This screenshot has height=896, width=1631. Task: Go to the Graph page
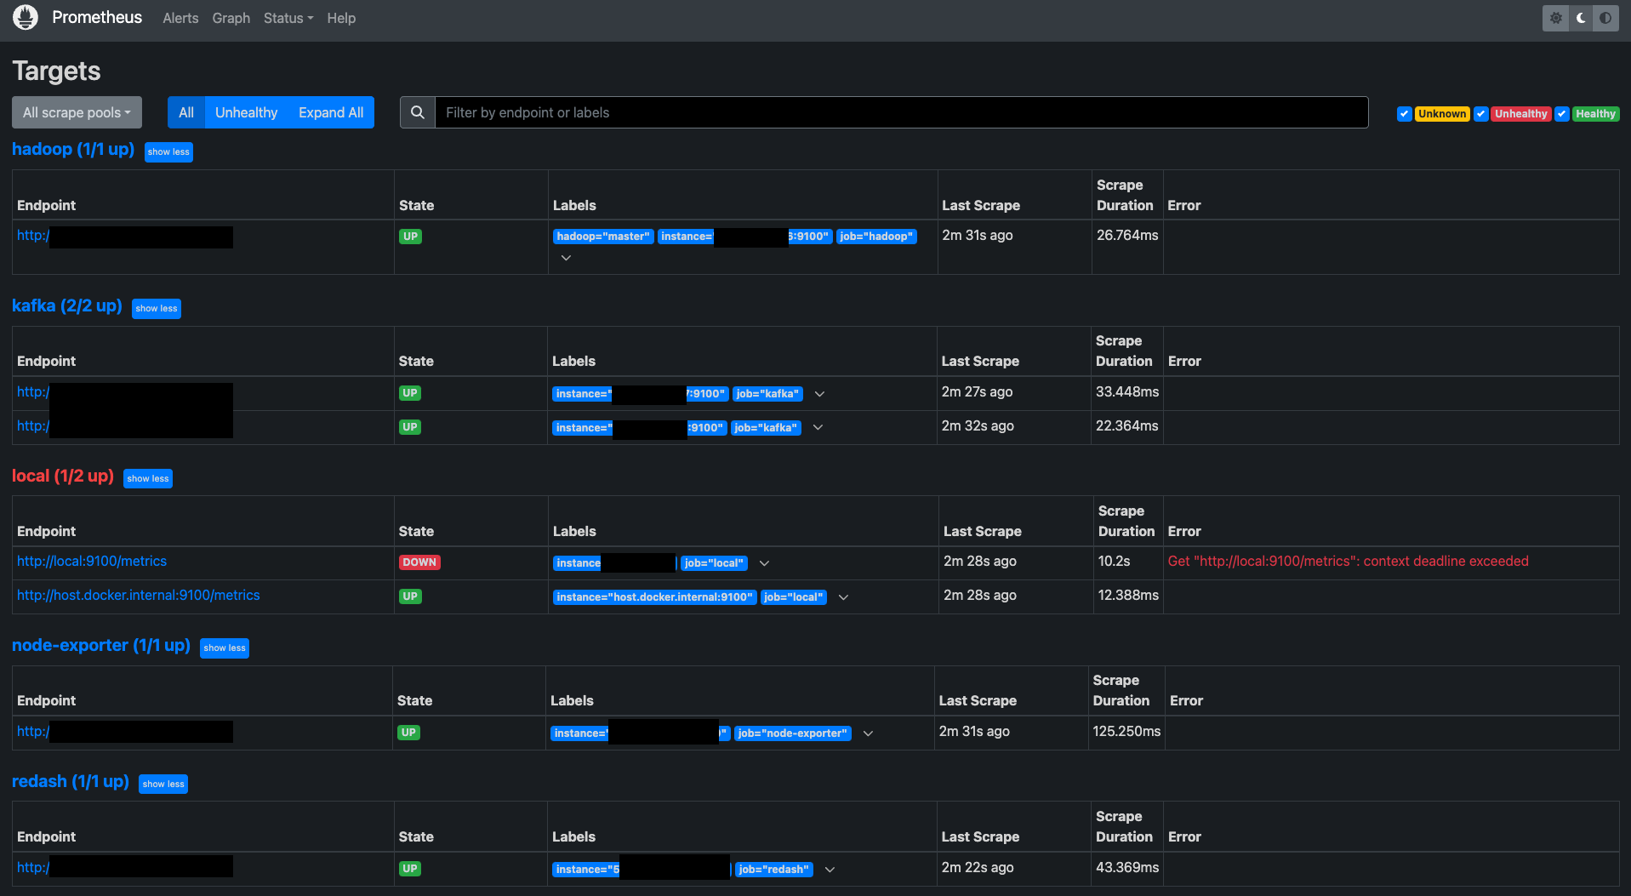click(x=231, y=18)
